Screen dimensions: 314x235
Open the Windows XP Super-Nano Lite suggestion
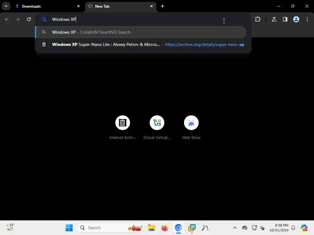coord(141,44)
